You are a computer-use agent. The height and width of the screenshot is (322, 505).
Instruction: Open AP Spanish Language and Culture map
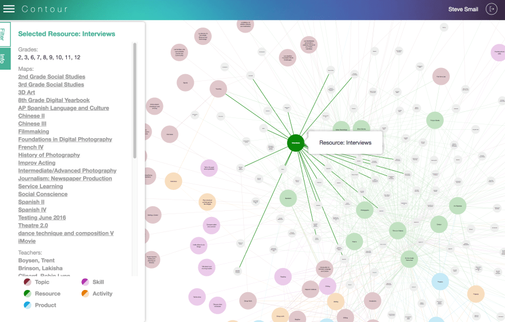pos(63,108)
